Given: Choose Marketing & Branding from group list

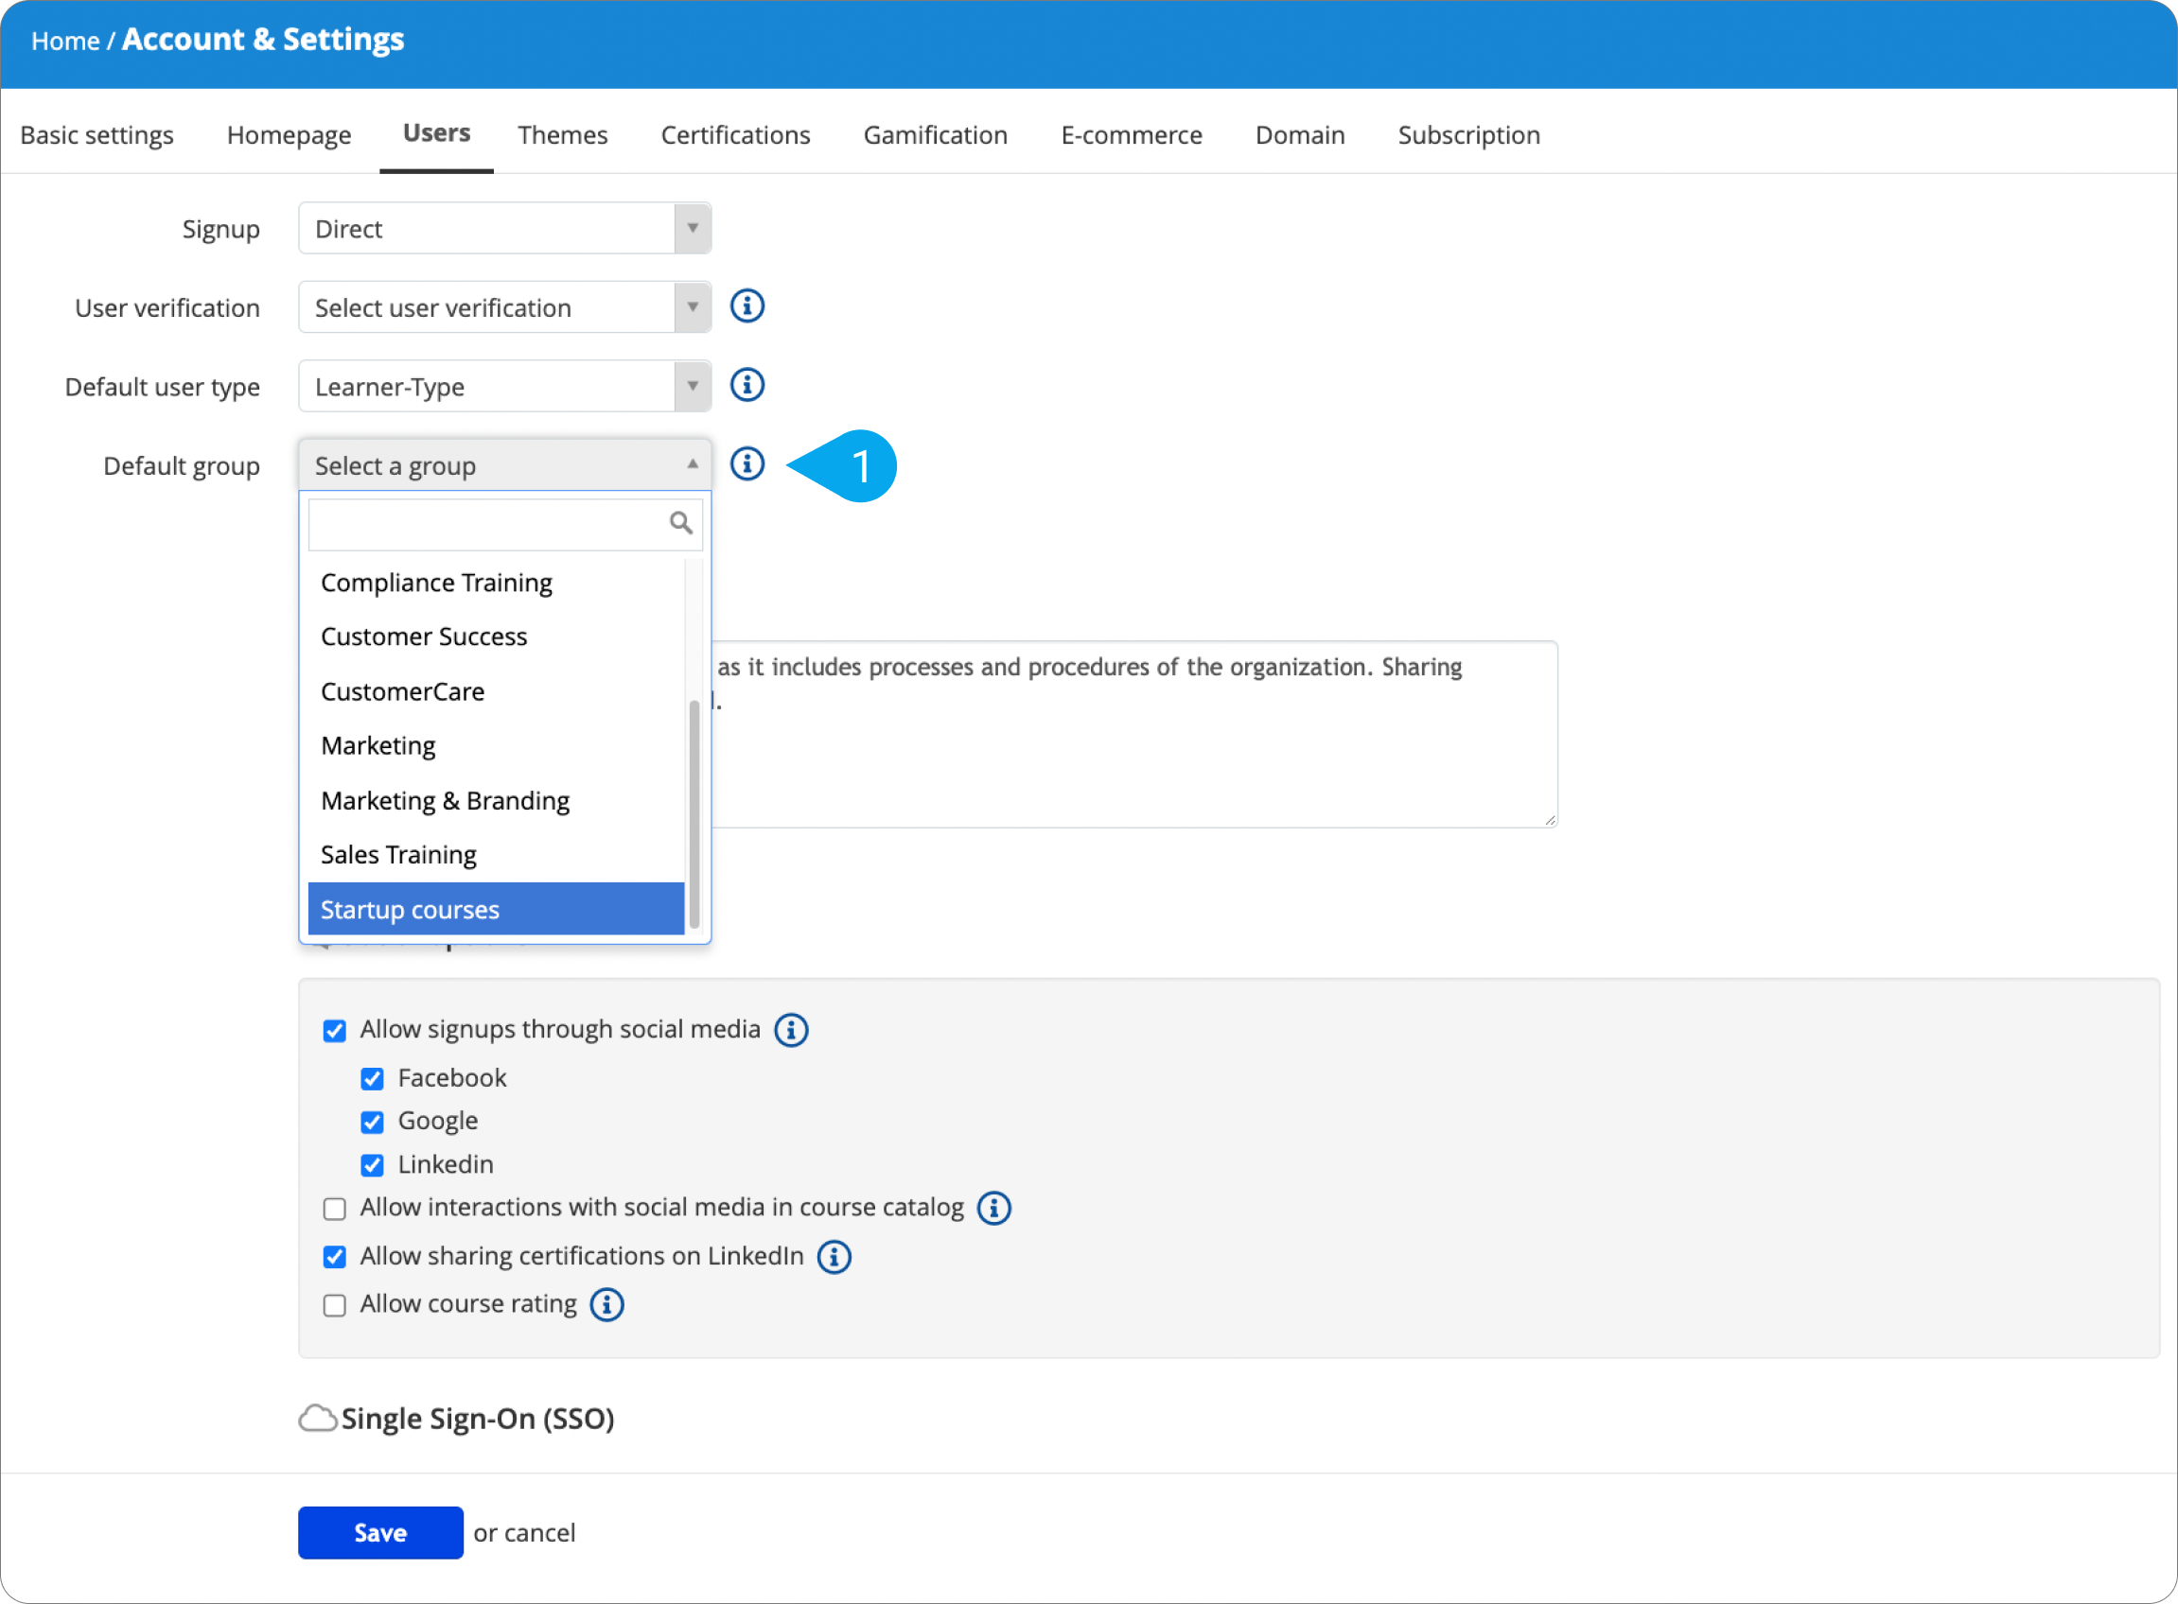Looking at the screenshot, I should point(497,801).
